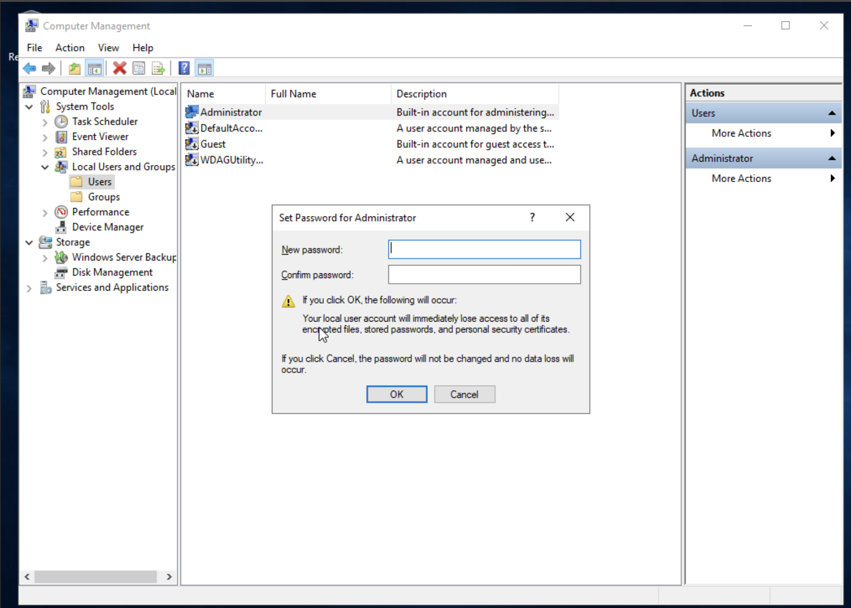The height and width of the screenshot is (608, 851).
Task: Open the Action menu
Action: [x=70, y=48]
